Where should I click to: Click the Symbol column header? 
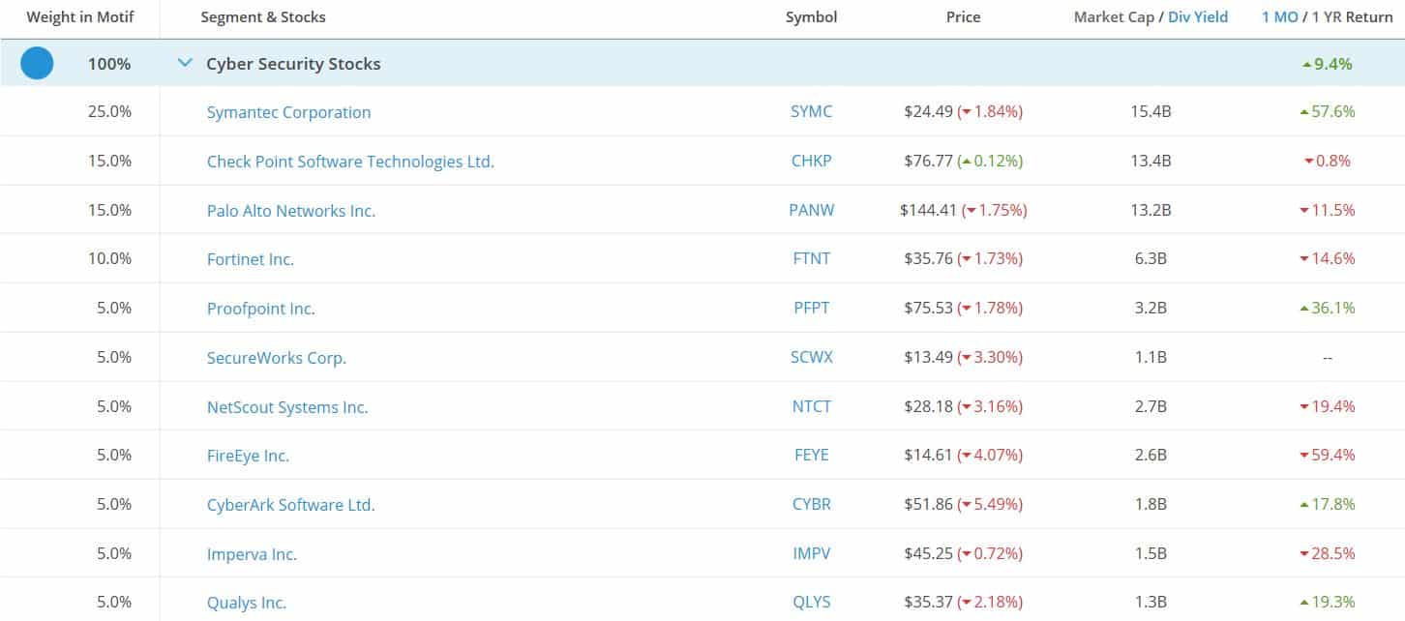point(811,17)
